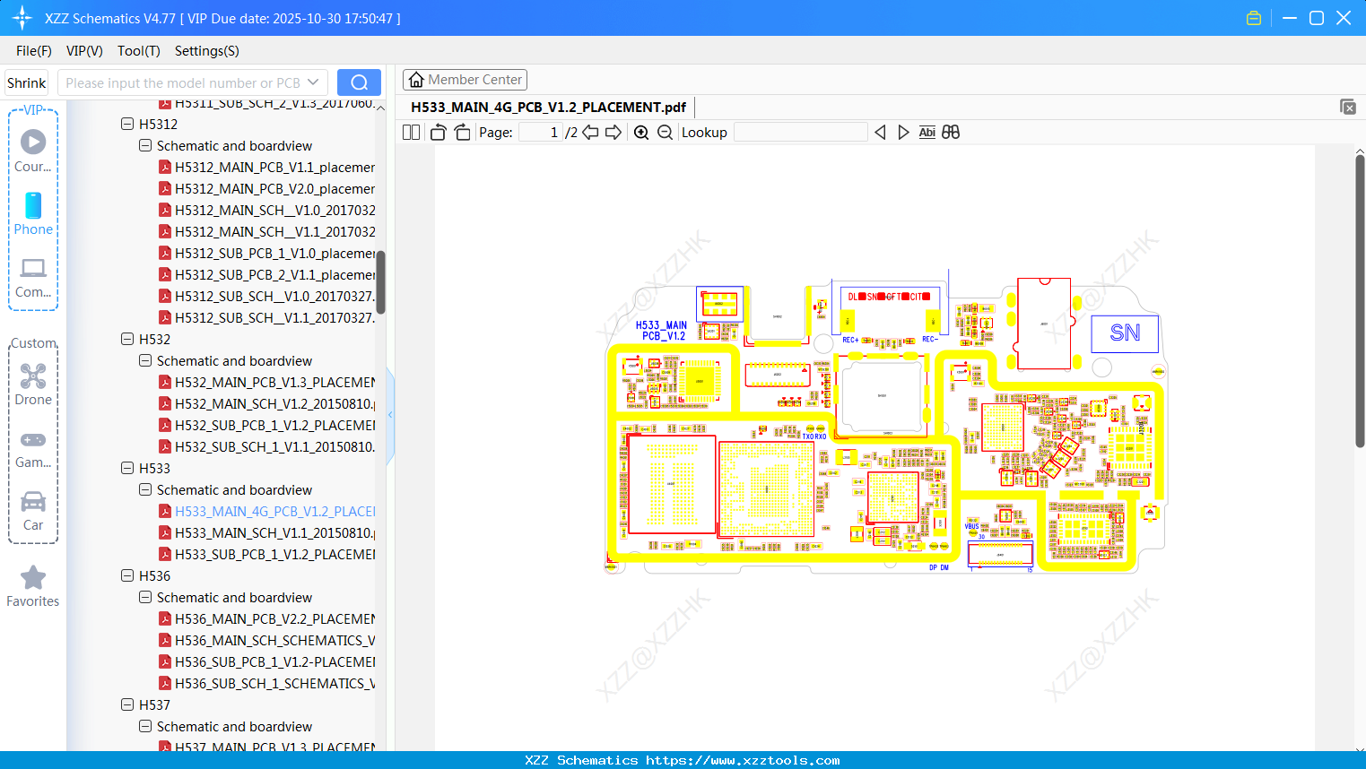
Task: Open the Tool(T) menu
Action: point(138,51)
